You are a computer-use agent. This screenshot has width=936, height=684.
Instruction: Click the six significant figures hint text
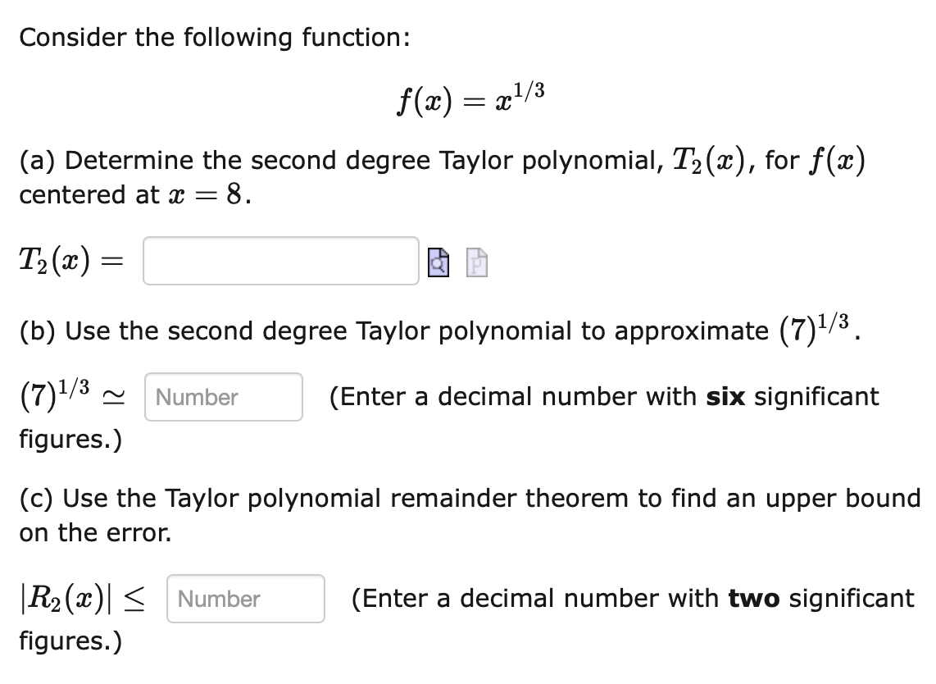(449, 417)
